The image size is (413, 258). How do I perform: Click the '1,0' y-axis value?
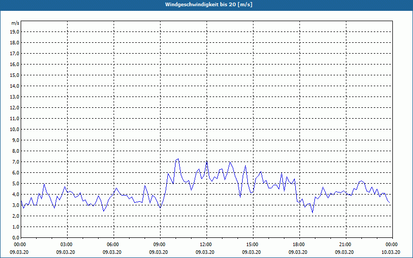(x=15, y=227)
